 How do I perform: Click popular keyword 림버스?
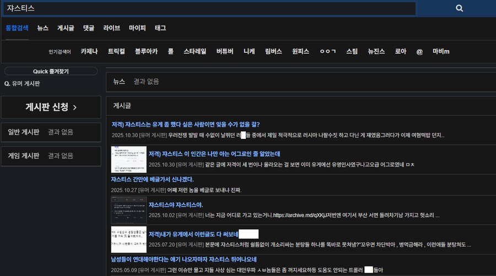273,51
